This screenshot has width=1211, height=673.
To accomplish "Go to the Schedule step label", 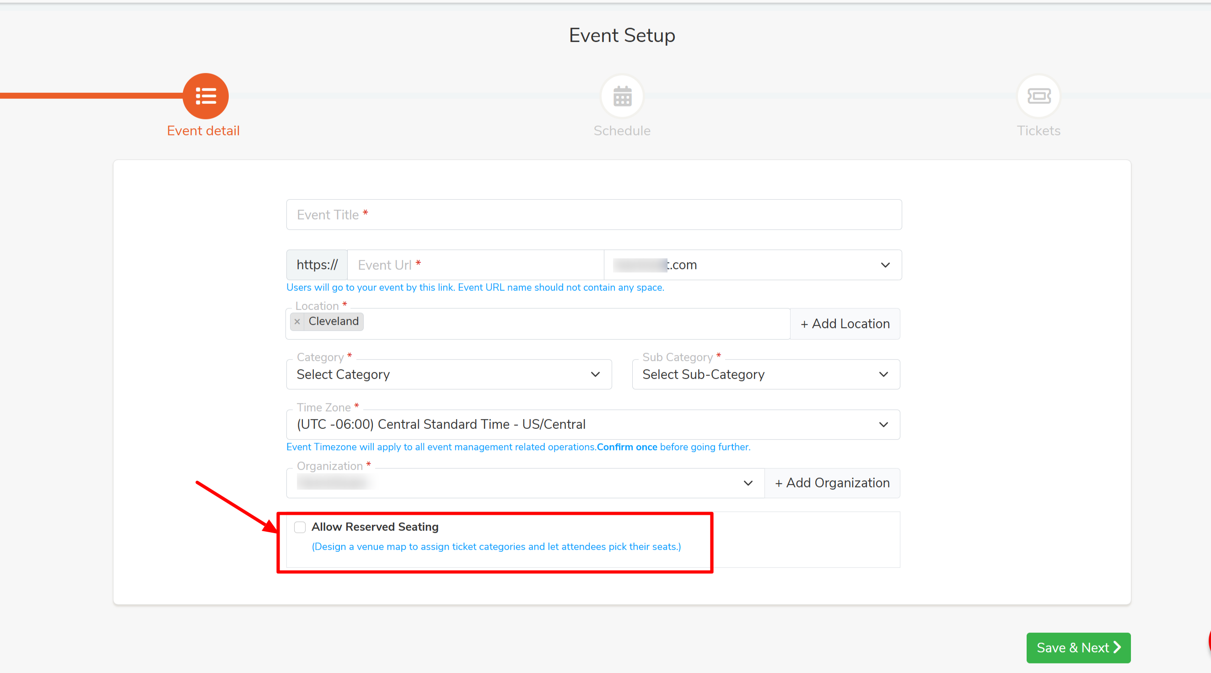I will [x=622, y=131].
